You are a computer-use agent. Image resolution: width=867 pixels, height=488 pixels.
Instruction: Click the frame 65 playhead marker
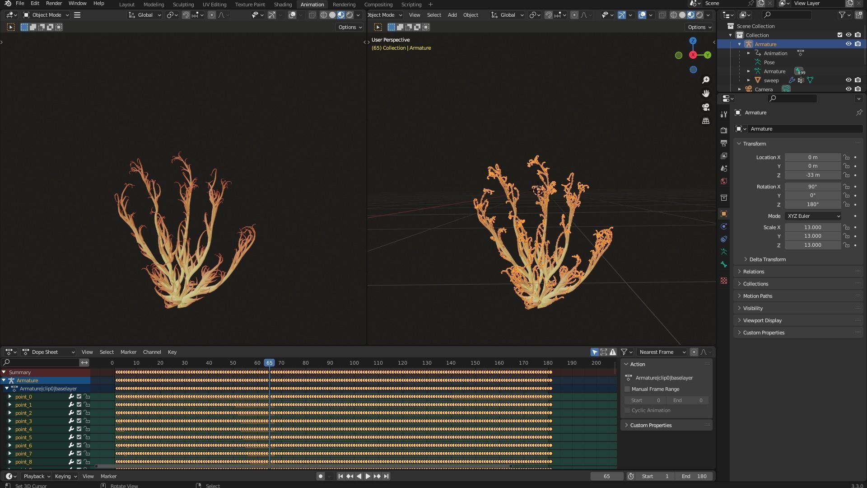pos(270,363)
